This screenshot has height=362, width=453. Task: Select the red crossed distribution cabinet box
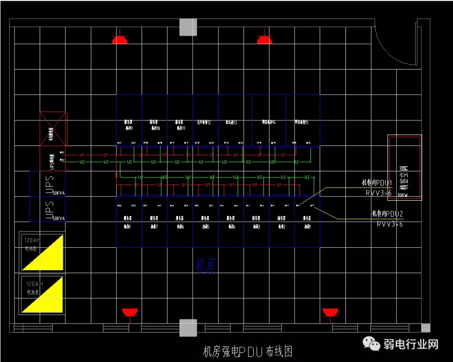click(x=53, y=130)
